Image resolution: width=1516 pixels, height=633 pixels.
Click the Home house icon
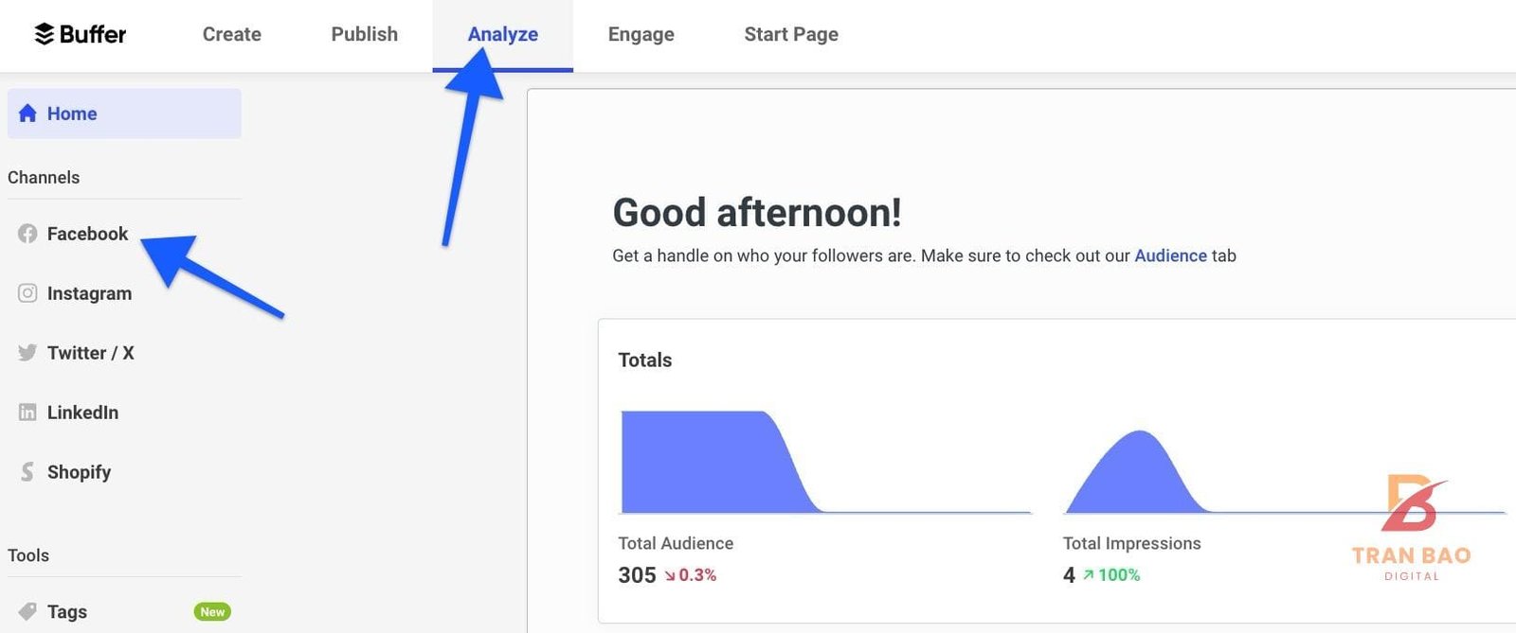27,114
